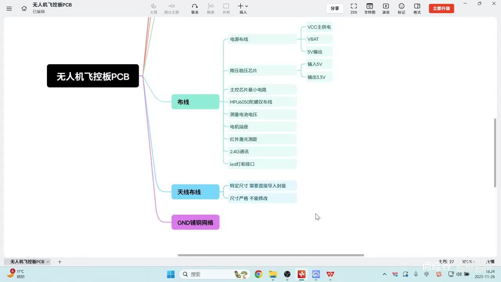Image resolution: width=501 pixels, height=282 pixels.
Task: Open the weather widget showing 11°C
Action: (x=16, y=274)
